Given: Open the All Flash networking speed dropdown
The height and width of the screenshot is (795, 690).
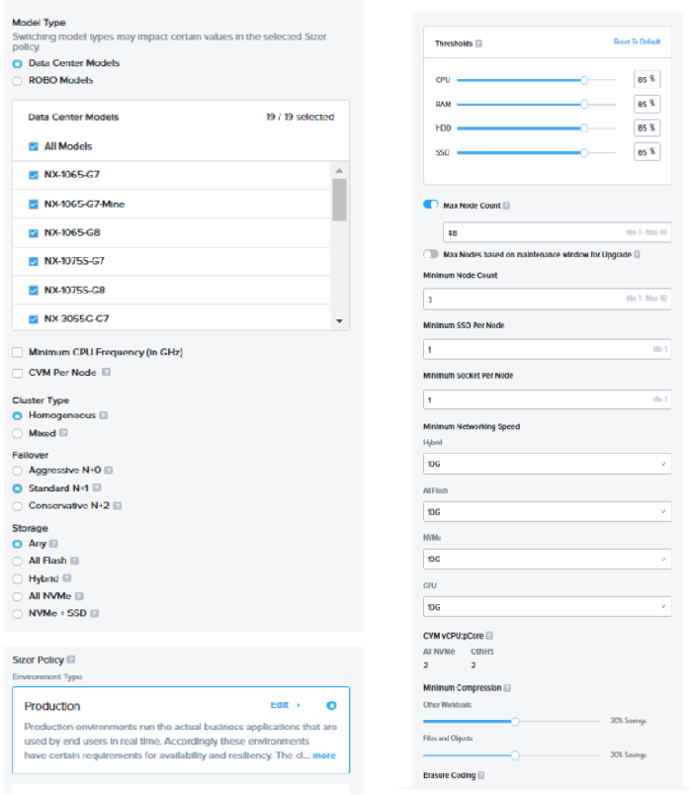Looking at the screenshot, I should (x=547, y=511).
